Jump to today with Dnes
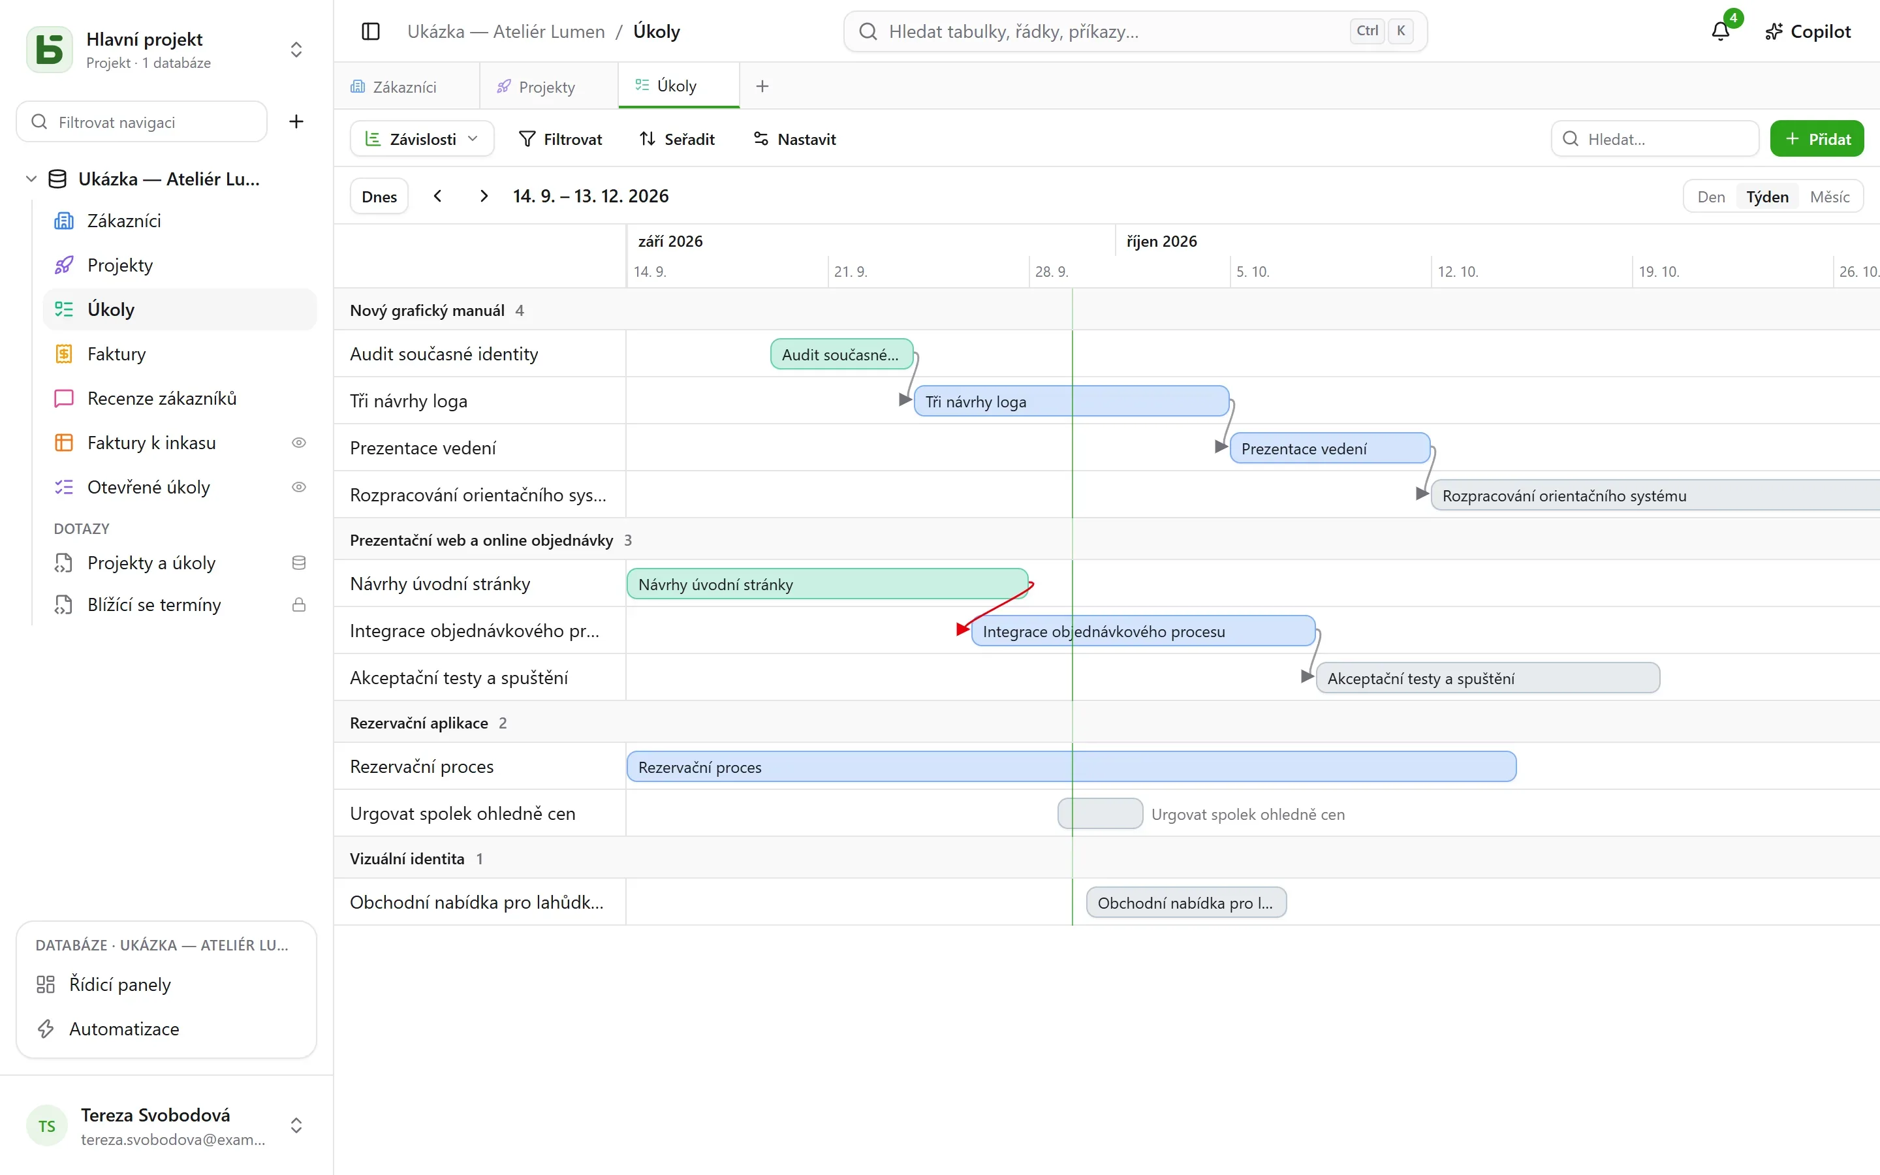 point(379,196)
